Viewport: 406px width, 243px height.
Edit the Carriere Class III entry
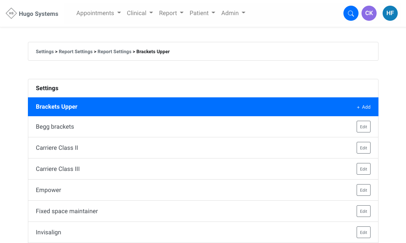[363, 169]
